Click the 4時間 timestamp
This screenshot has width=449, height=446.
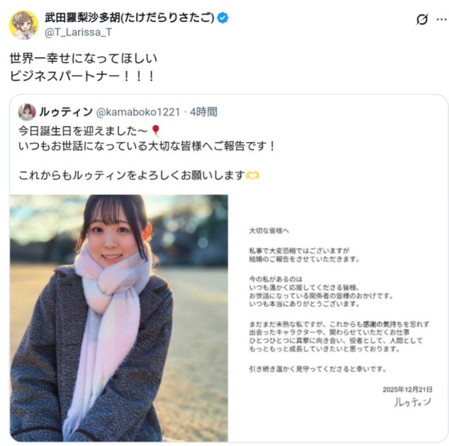203,112
